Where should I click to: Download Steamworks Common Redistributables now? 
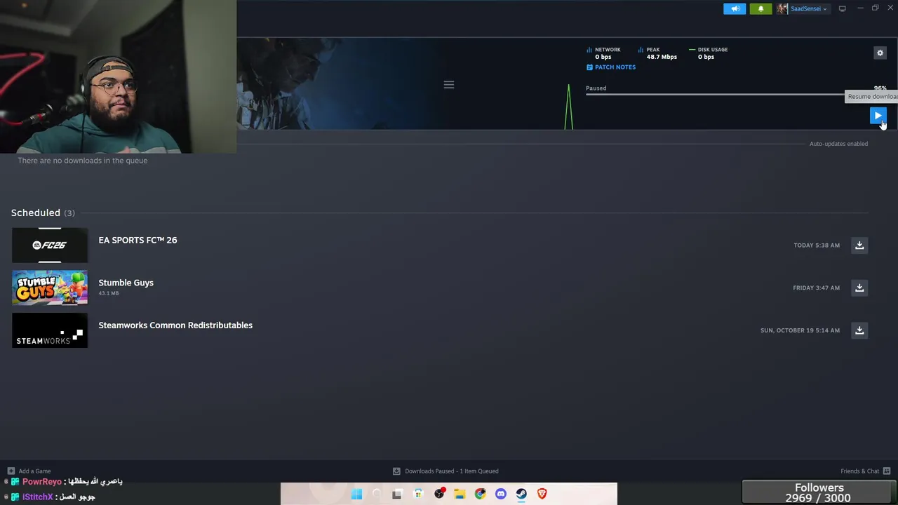coord(859,330)
